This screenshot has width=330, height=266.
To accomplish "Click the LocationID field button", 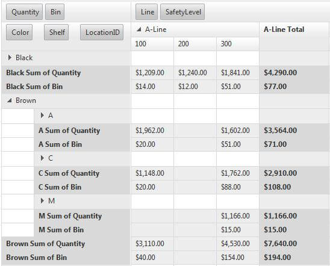I will point(102,32).
